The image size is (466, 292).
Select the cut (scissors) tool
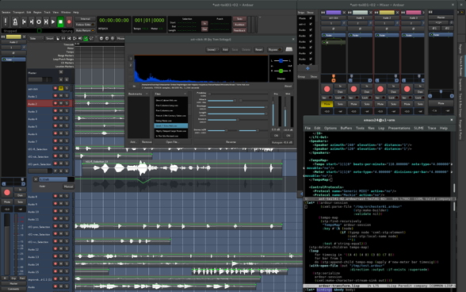69,38
